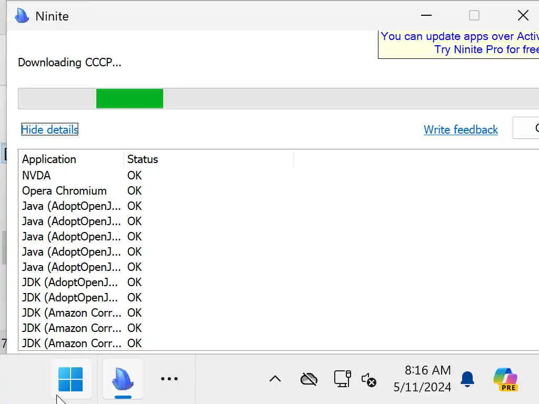Expand the hidden system tray icons chevron
Viewport: 539px width, 404px height.
(x=275, y=379)
